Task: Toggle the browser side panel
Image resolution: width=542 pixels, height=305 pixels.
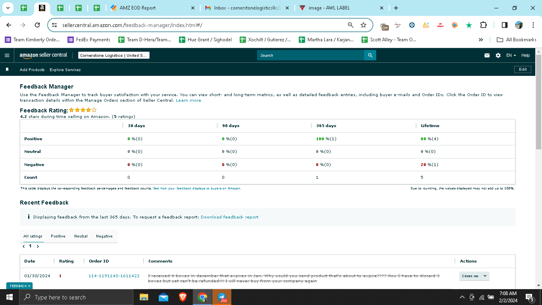Action: (x=504, y=25)
